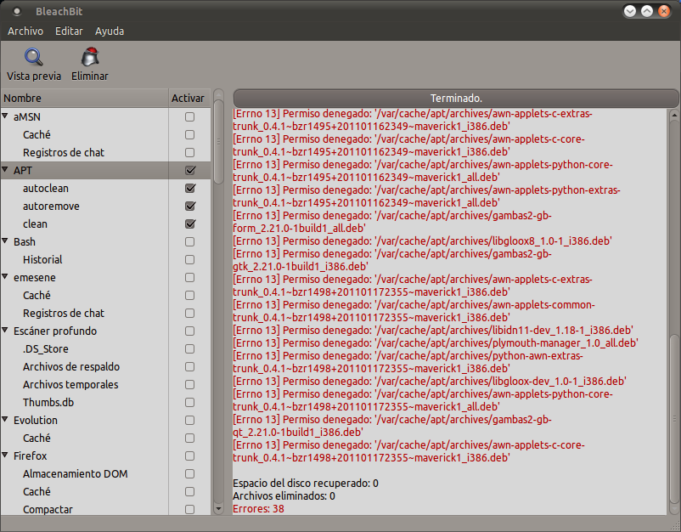The height and width of the screenshot is (532, 681).
Task: Select the autoremove row label
Action: pos(51,206)
